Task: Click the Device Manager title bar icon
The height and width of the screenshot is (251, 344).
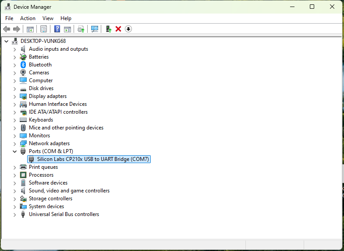Action: (x=8, y=7)
